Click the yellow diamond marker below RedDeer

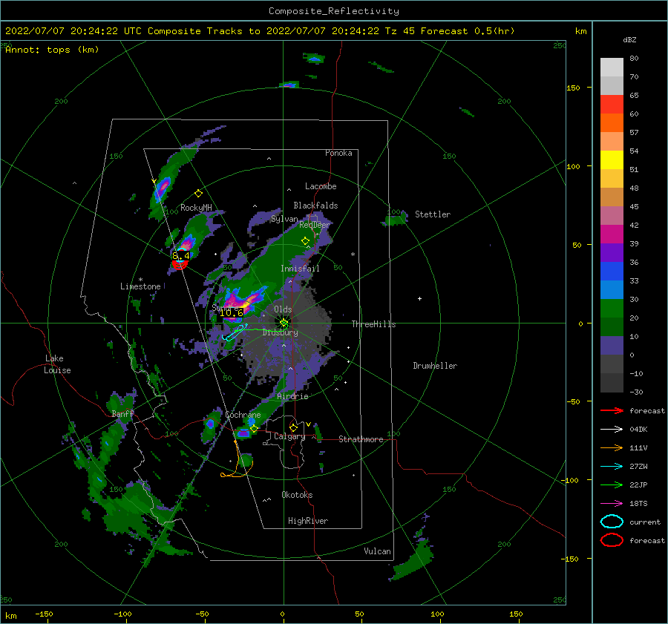coord(305,241)
